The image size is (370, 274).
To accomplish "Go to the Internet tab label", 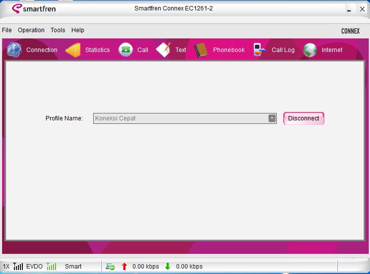I will click(x=332, y=50).
